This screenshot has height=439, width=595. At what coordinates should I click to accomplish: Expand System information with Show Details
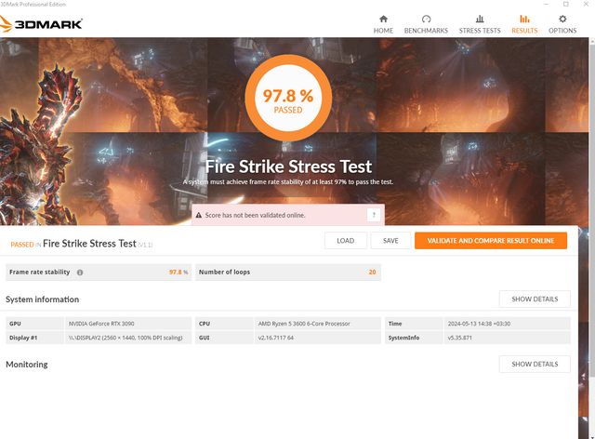pyautogui.click(x=535, y=299)
